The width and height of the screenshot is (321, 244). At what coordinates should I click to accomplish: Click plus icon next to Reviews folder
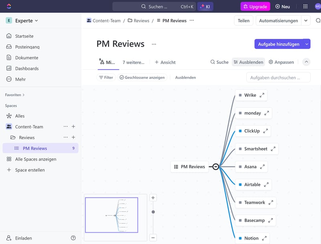[x=73, y=137]
